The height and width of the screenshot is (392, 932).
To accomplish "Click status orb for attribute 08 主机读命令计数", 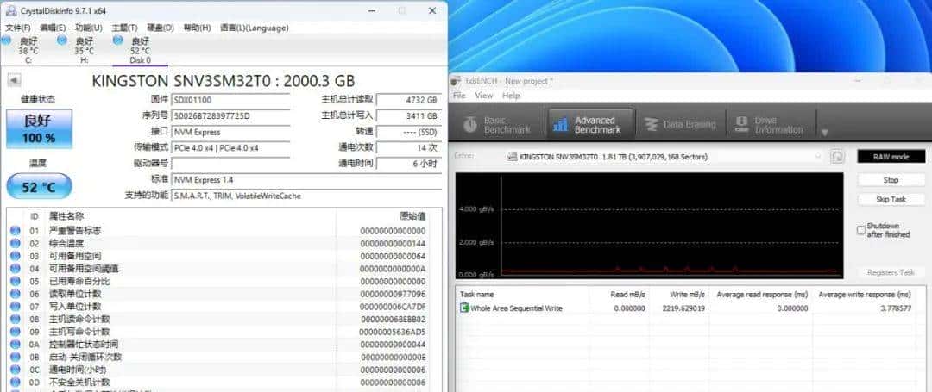I will pos(16,319).
